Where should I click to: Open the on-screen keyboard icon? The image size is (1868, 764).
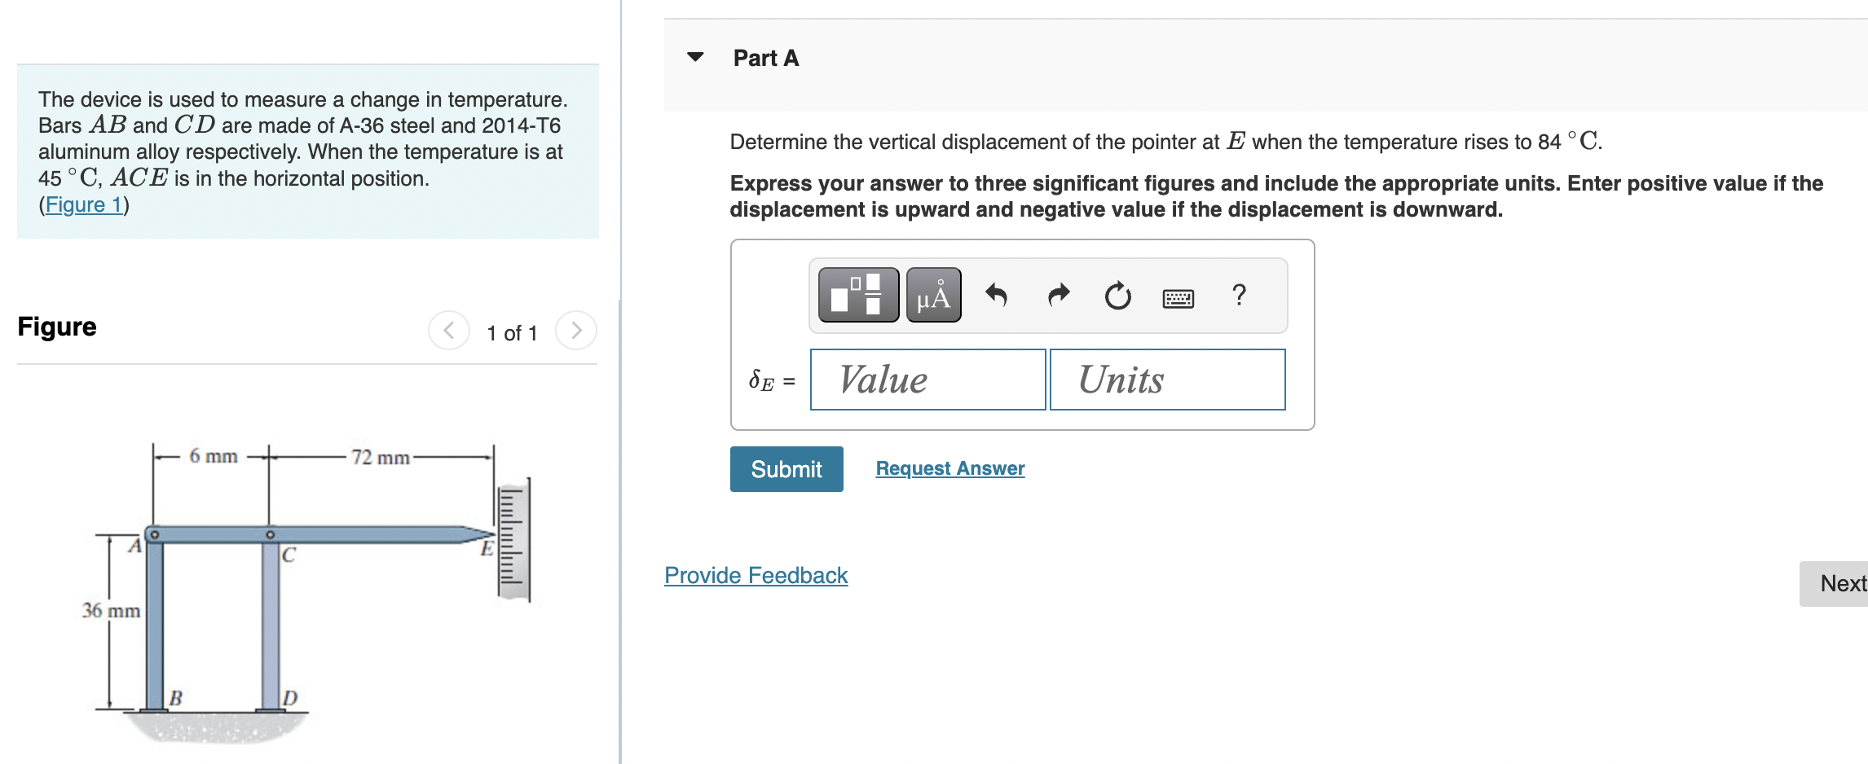pyautogui.click(x=1179, y=297)
